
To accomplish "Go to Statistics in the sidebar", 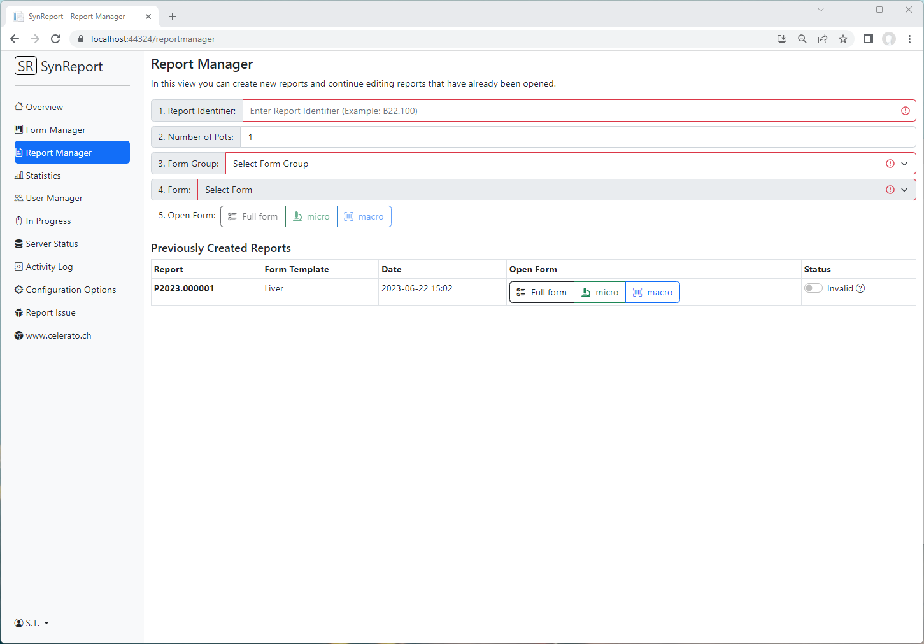I will [x=43, y=176].
